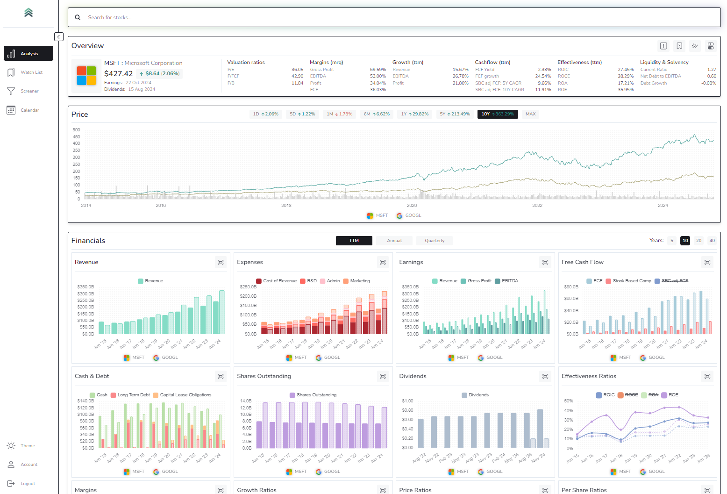Select the 1D price range
The width and height of the screenshot is (727, 494).
[265, 114]
